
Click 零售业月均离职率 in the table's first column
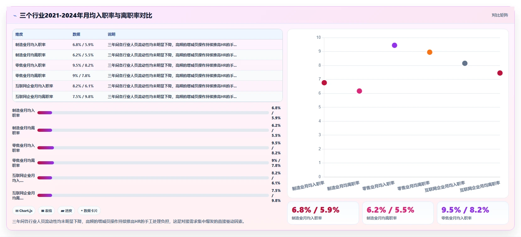[30, 75]
